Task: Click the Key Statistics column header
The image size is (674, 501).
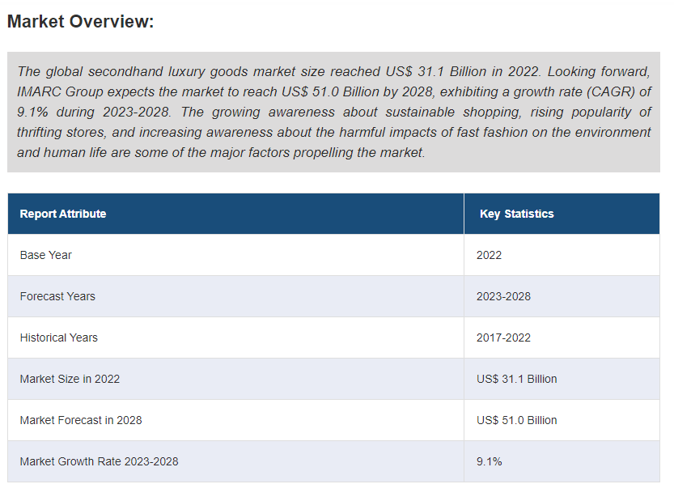Action: pos(516,214)
